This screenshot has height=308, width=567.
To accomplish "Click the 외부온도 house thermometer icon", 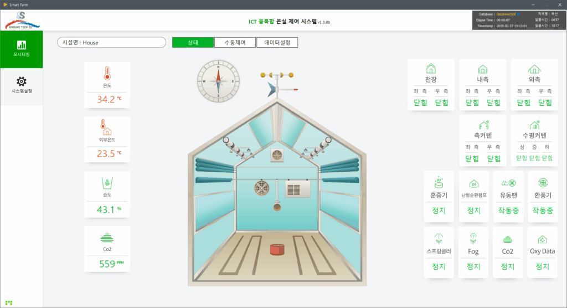I will point(106,127).
